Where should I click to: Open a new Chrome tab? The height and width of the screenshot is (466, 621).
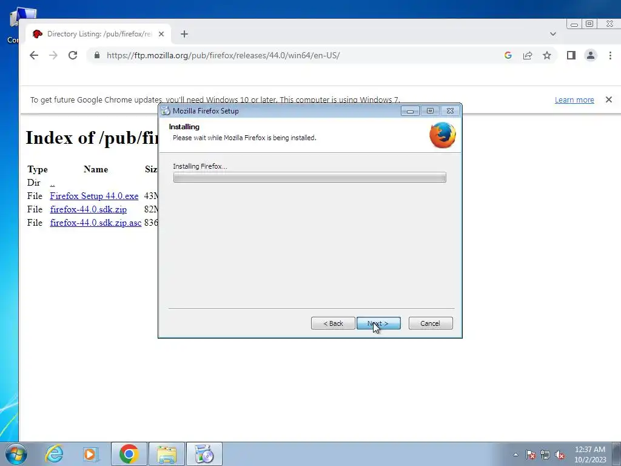click(184, 34)
